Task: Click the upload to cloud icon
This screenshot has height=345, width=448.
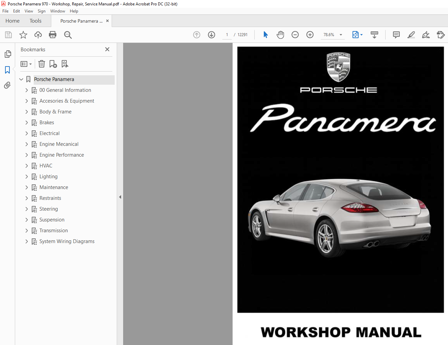Action: 38,35
